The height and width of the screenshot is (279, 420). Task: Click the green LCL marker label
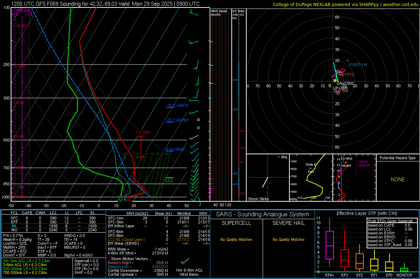point(169,181)
